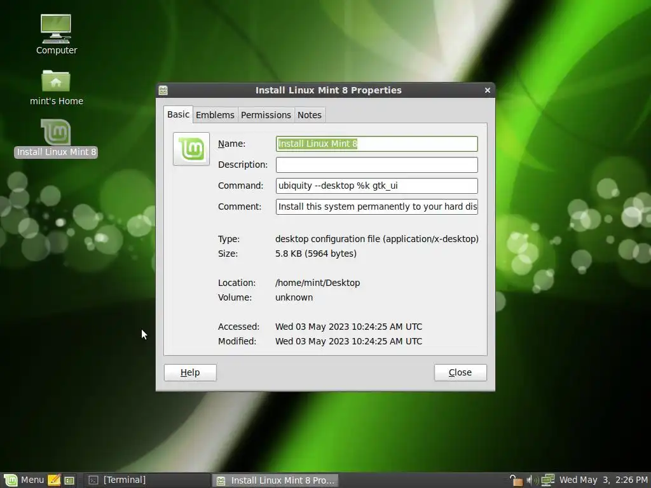Open the Mint Menu in the panel
This screenshot has width=651, height=488.
click(24, 480)
